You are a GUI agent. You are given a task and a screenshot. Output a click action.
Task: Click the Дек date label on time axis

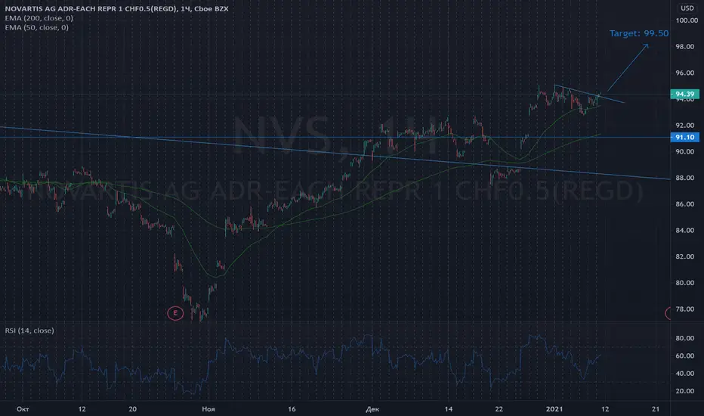click(x=372, y=408)
